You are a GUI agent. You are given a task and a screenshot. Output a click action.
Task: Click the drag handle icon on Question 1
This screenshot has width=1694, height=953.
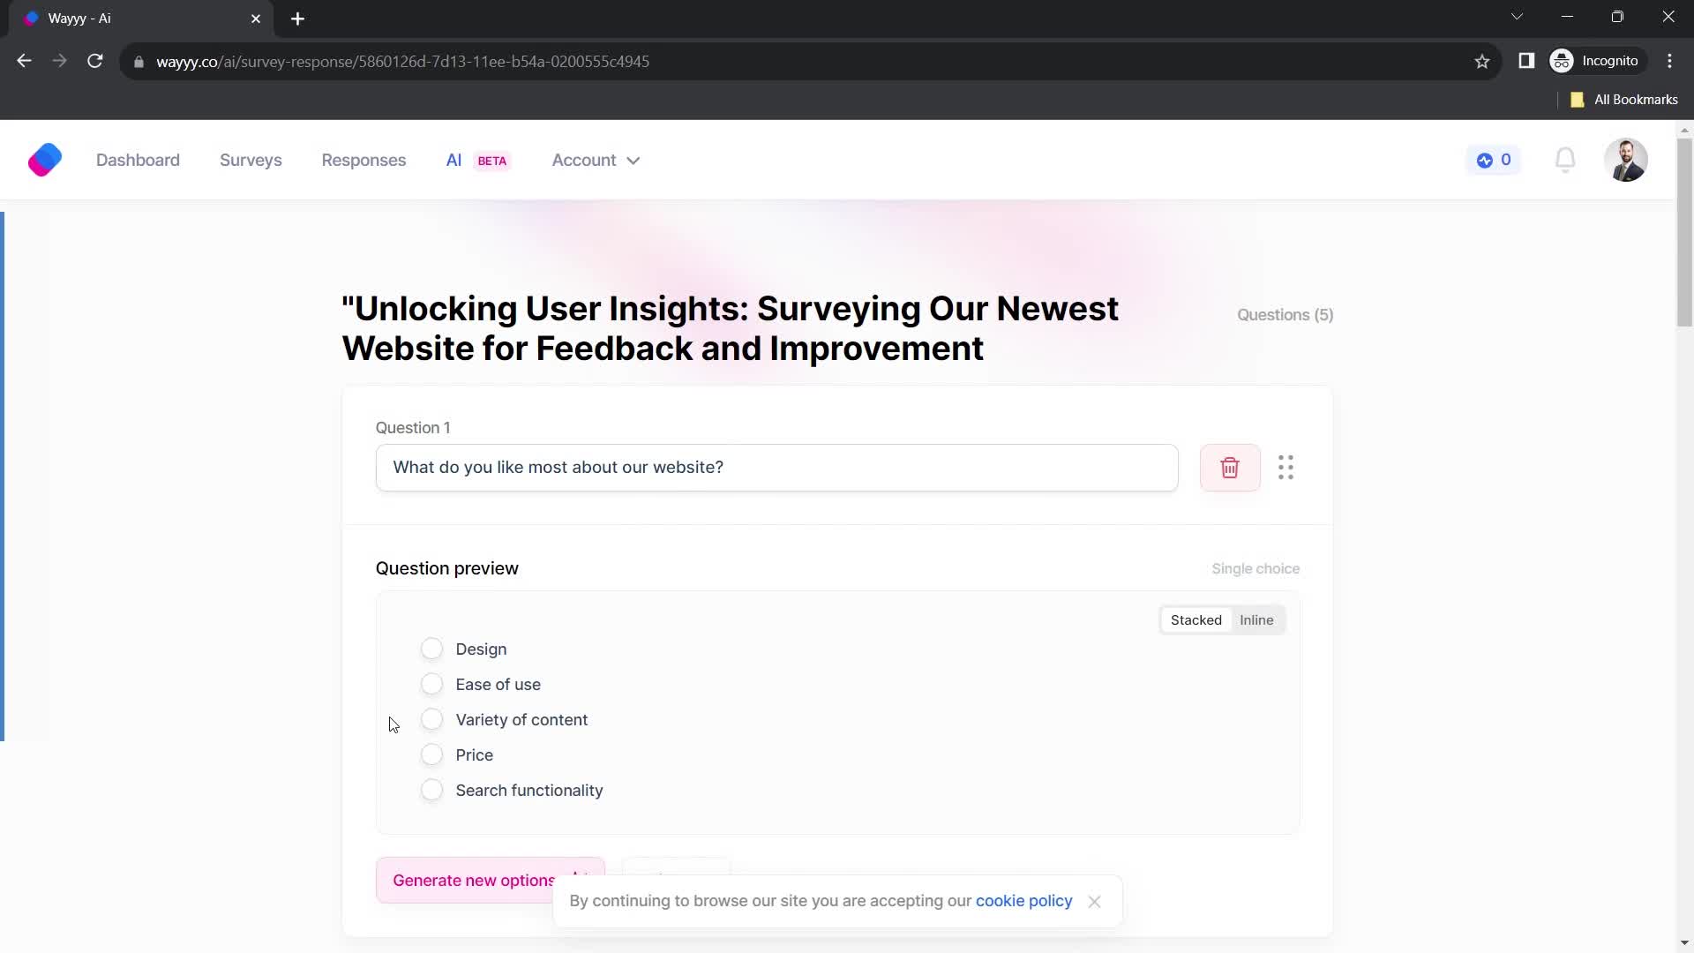(1285, 467)
